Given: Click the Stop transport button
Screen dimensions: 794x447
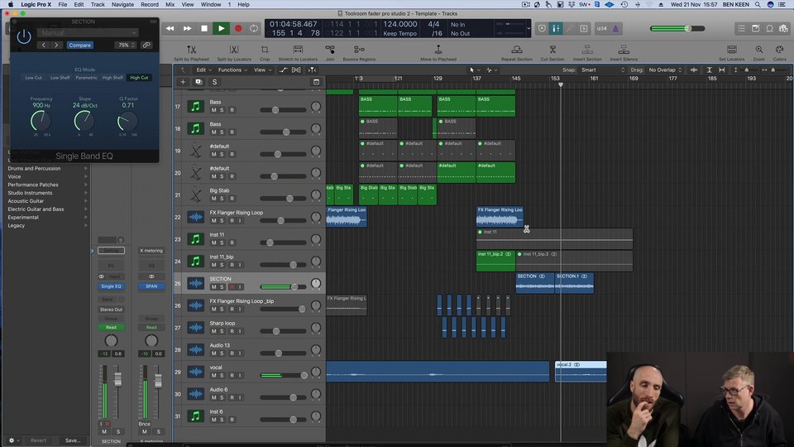Looking at the screenshot, I should point(204,28).
